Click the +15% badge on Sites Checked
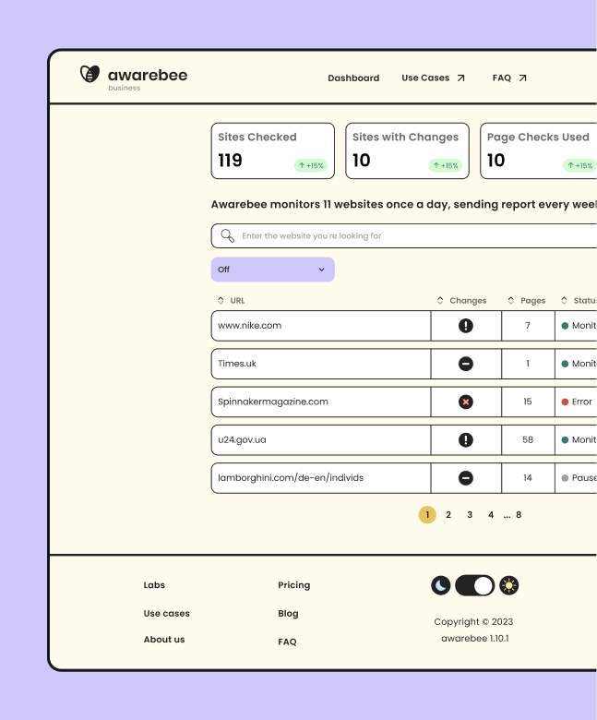This screenshot has height=720, width=597. click(x=311, y=165)
